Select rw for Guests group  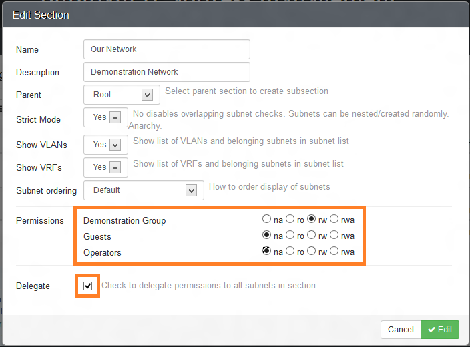311,235
